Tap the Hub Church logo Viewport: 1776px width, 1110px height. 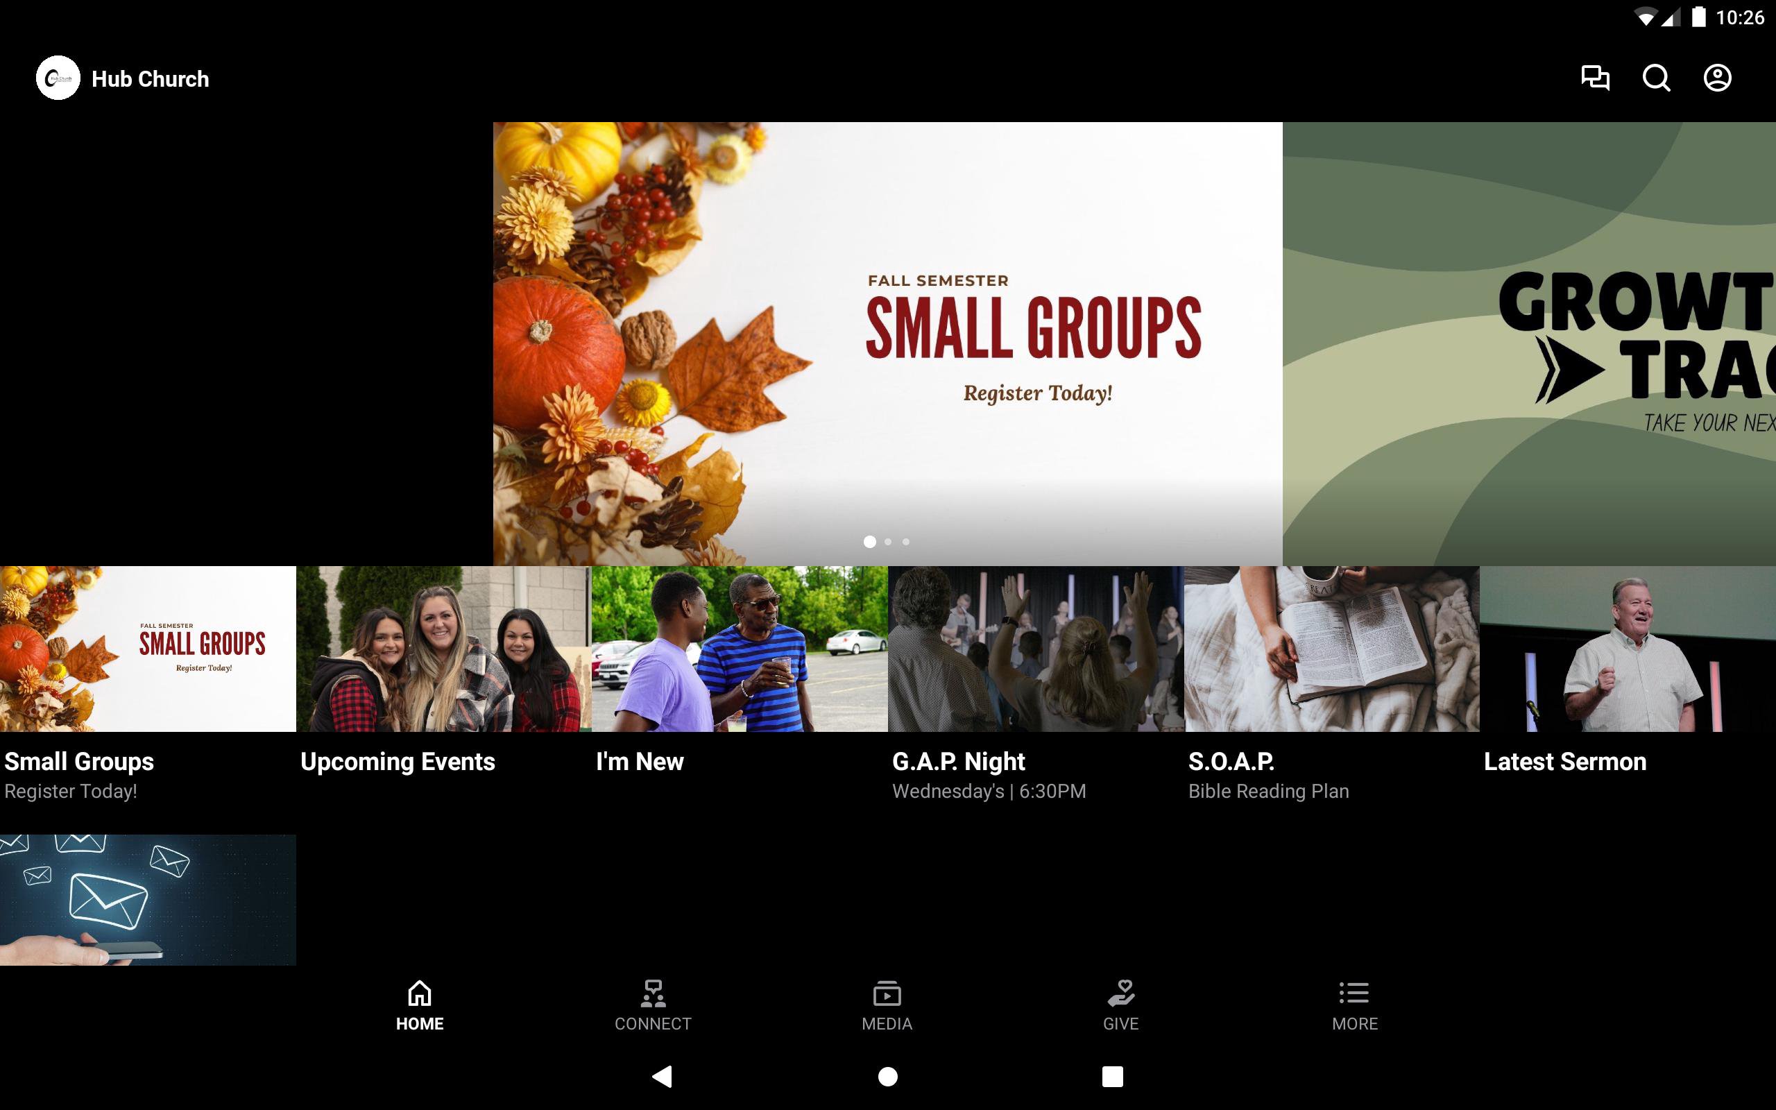(58, 78)
